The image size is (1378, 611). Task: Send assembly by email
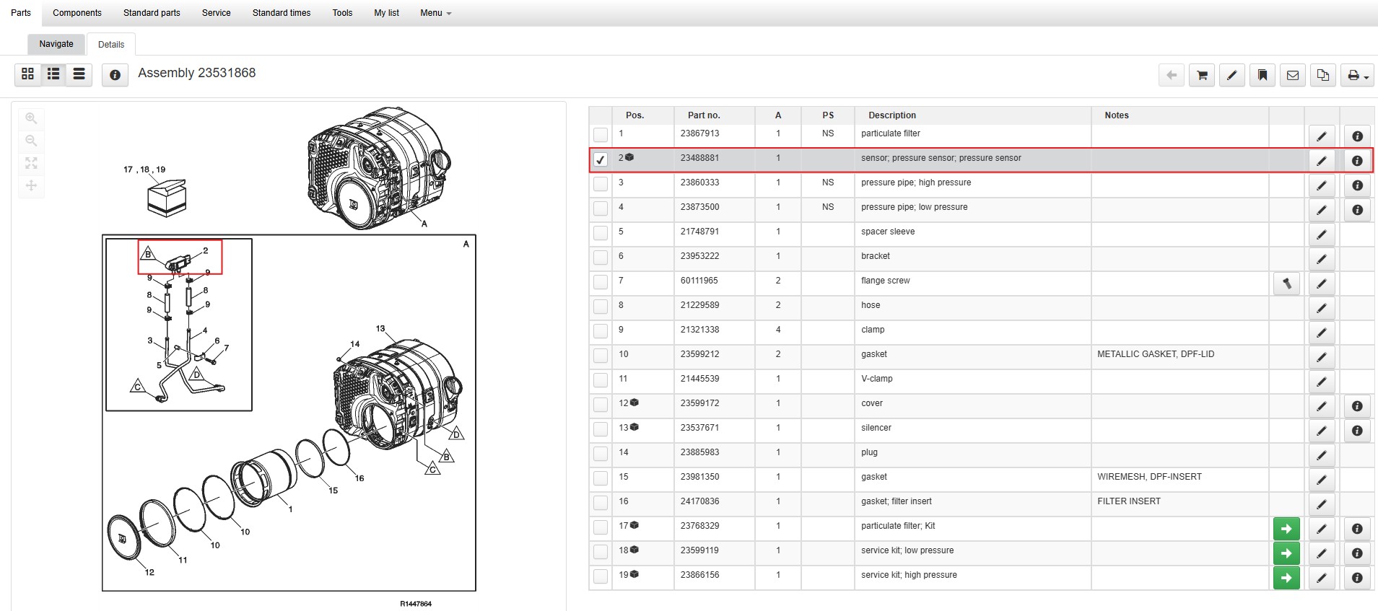click(x=1293, y=75)
